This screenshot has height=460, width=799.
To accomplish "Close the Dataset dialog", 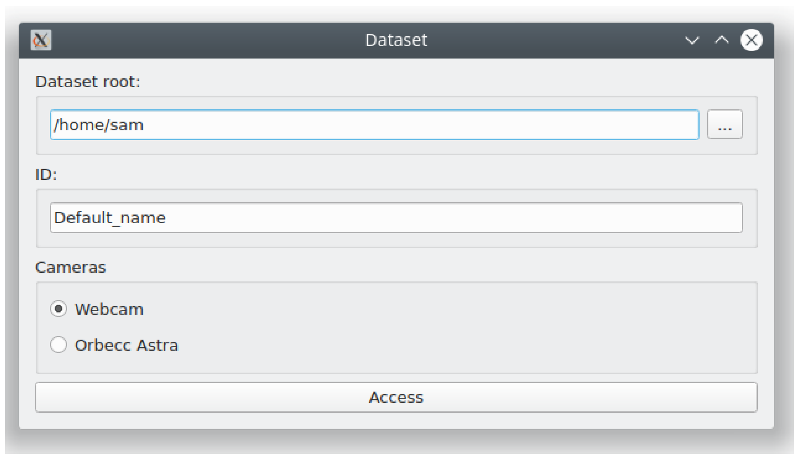I will pos(751,40).
